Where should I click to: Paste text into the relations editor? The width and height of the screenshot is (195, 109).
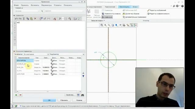pyautogui.click(x=31, y=19)
